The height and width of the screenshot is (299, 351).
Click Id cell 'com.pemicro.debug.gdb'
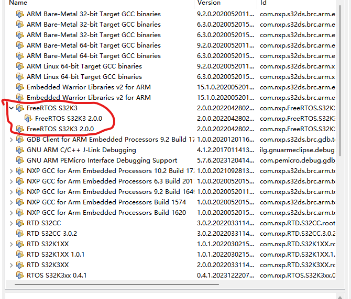tap(298, 160)
